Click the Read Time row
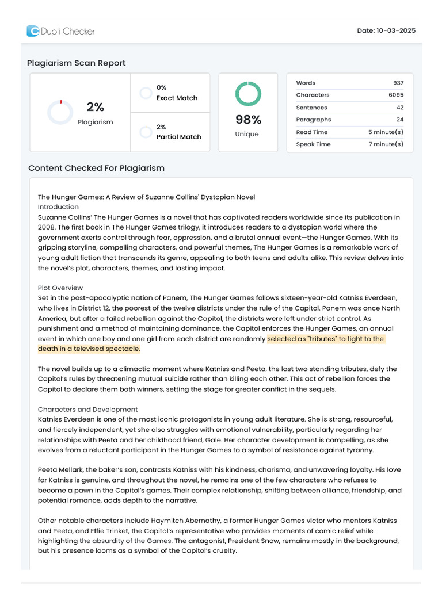This screenshot has height=589, width=442. [349, 132]
